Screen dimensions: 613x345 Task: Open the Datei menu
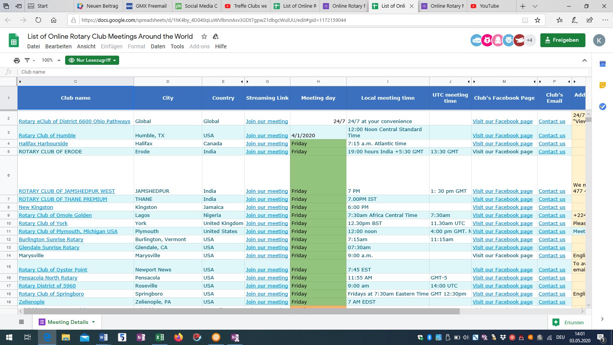click(33, 46)
